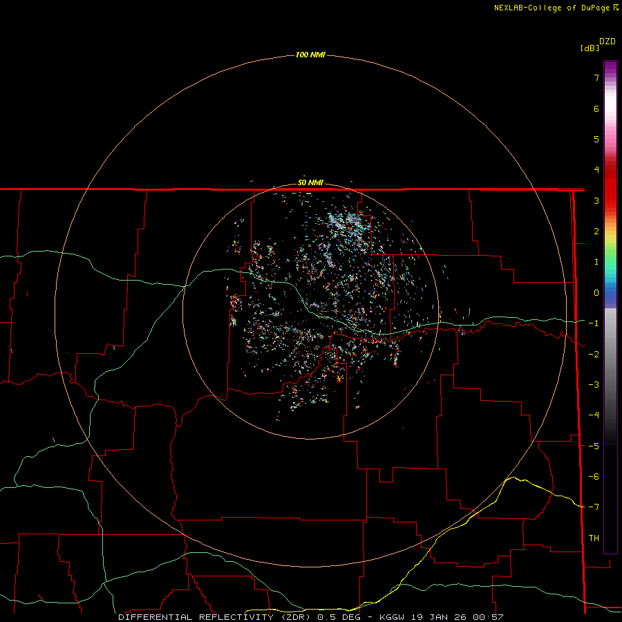
Task: Click the gray band near -2 dB
Action: [x=610, y=354]
